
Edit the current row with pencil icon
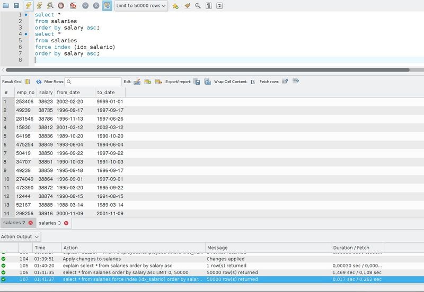[x=137, y=81]
